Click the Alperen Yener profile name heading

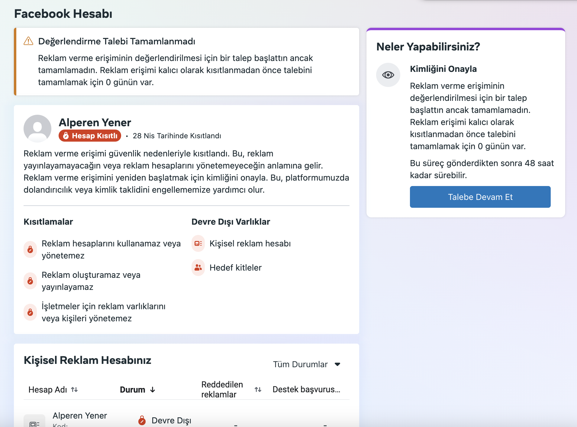point(95,122)
